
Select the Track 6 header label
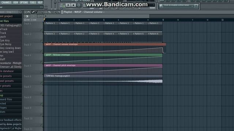28,76
